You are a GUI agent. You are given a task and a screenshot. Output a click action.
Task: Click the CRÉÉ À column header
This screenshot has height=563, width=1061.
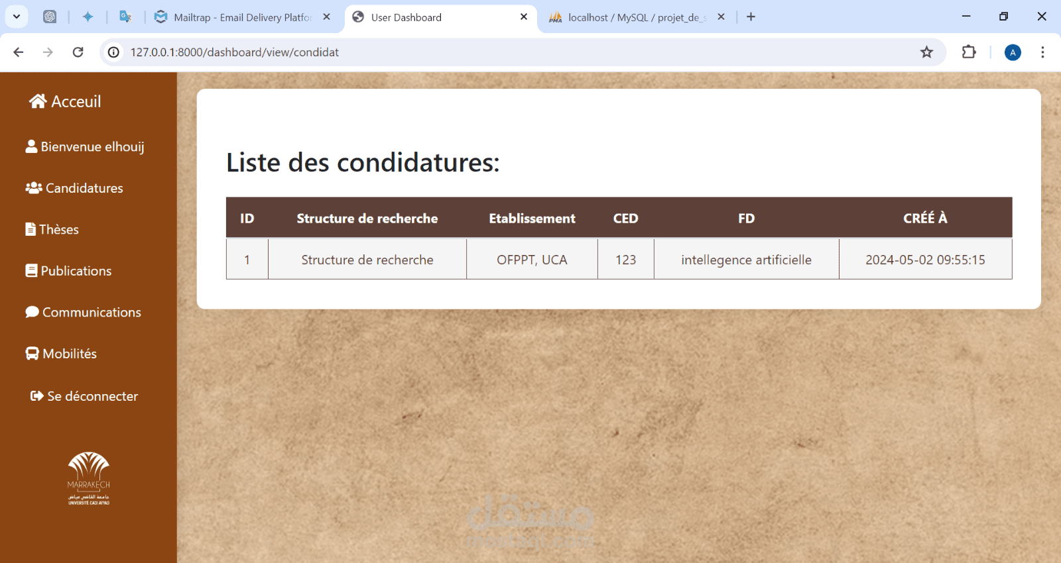click(925, 218)
